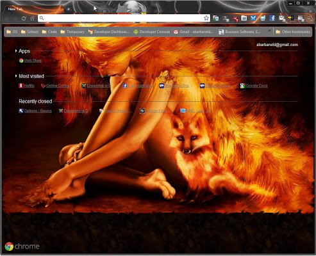316x256 pixels.
Task: Open the Other bookmarks folder
Action: pos(293,32)
